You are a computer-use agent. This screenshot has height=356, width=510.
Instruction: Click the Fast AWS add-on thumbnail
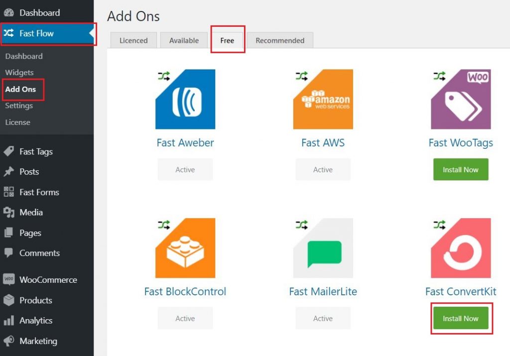[323, 99]
